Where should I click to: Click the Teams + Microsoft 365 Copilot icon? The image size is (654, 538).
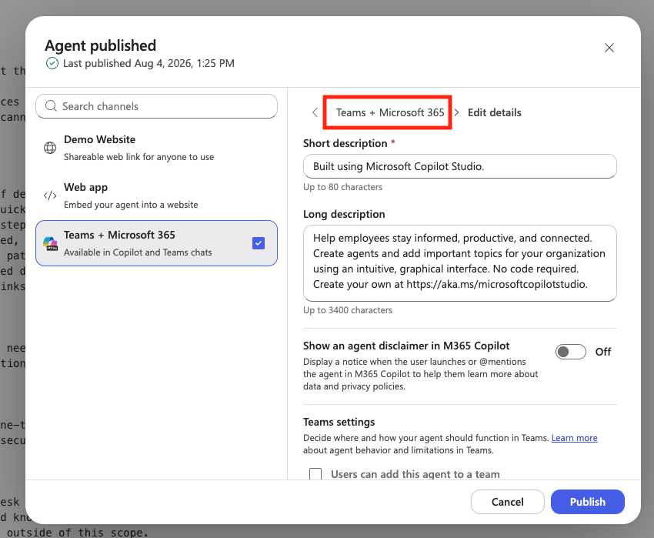[51, 243]
